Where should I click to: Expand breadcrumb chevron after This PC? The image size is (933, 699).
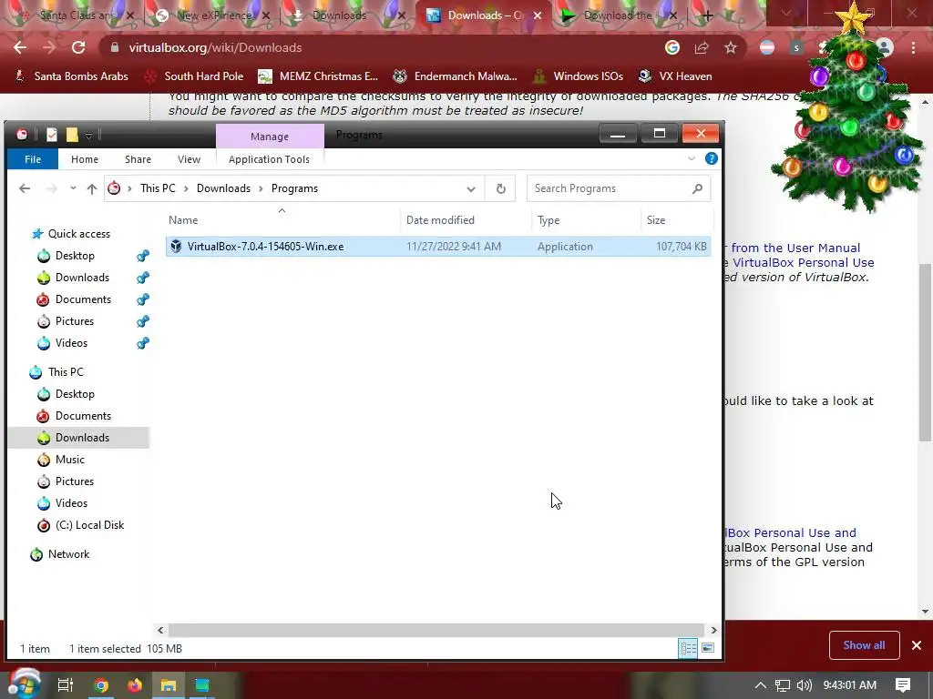click(186, 188)
